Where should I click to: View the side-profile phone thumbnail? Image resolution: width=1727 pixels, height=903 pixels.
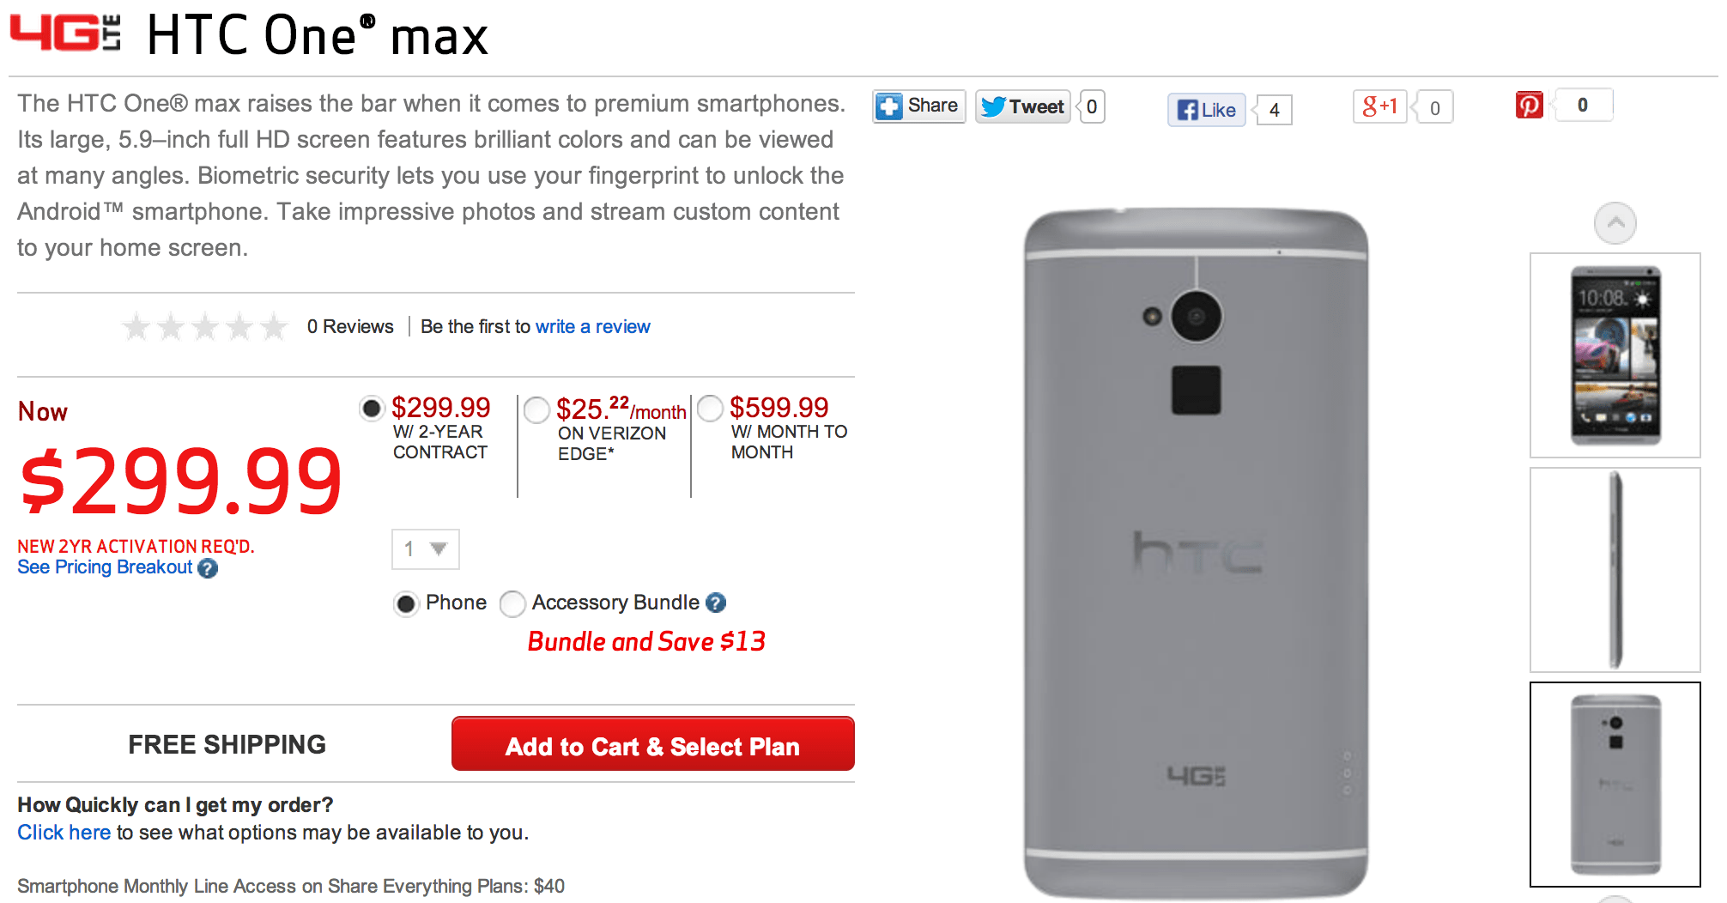tap(1615, 567)
